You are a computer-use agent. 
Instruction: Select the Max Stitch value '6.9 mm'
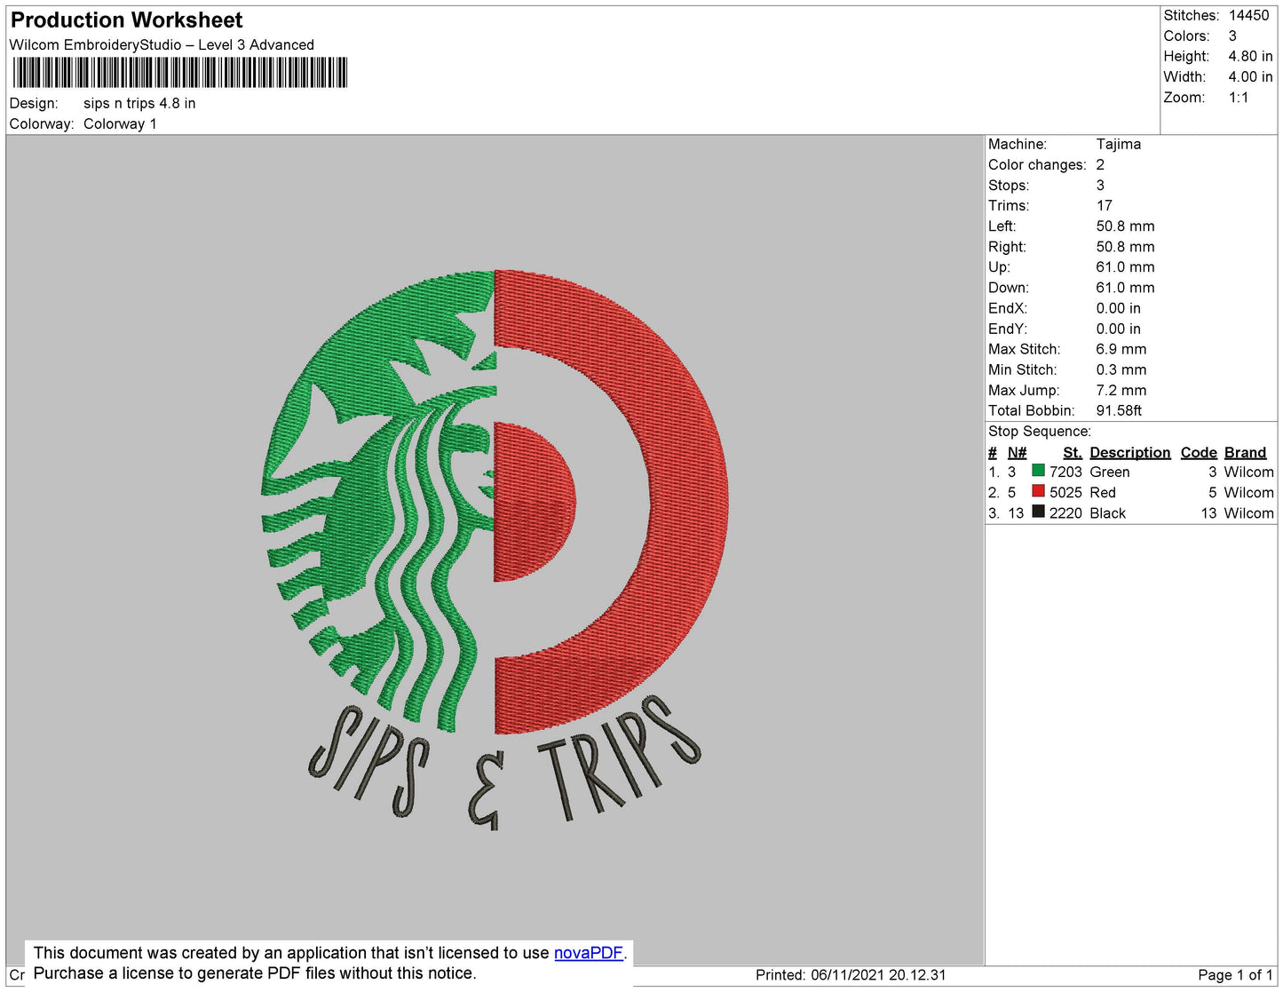pos(1121,349)
